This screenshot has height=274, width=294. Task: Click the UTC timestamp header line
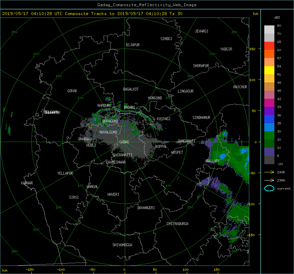(x=92, y=14)
